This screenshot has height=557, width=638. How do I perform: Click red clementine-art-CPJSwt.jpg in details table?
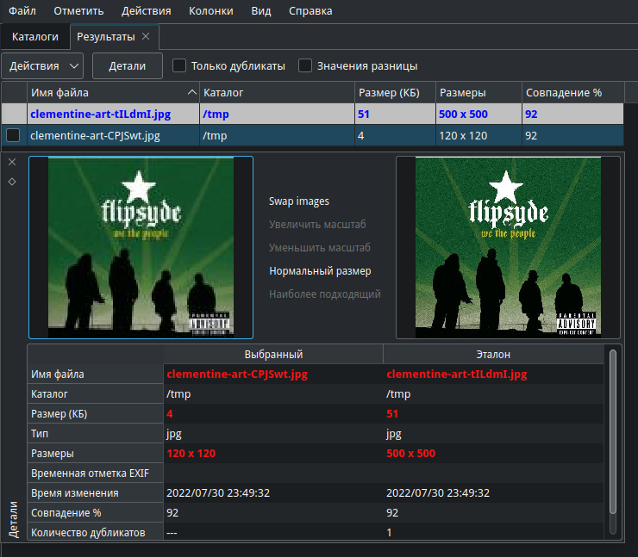tap(237, 374)
